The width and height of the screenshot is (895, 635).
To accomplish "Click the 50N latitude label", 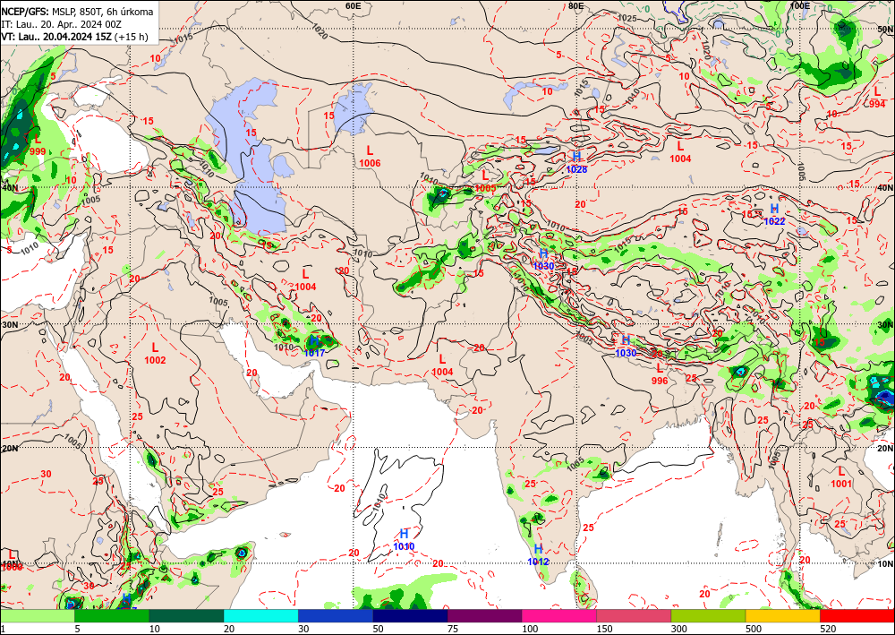I will click(x=886, y=30).
